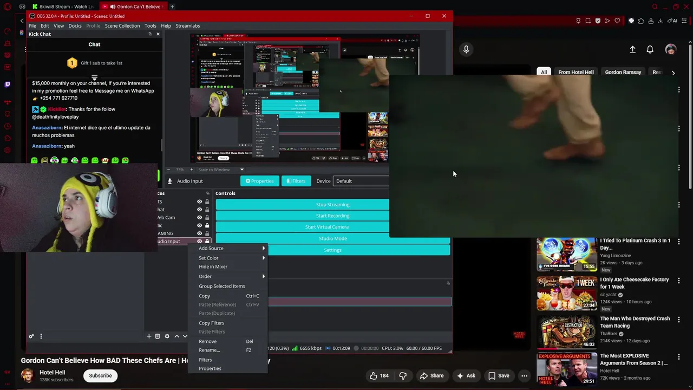
Task: Click the dislike thumbs-down icon
Action: [403, 375]
